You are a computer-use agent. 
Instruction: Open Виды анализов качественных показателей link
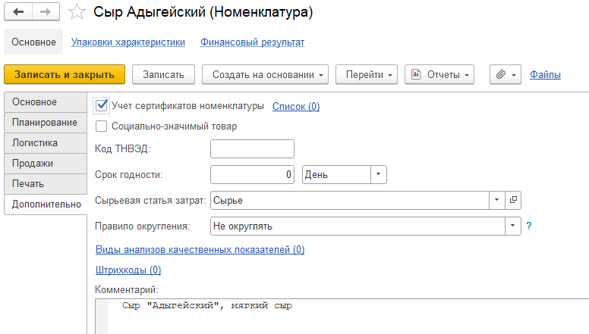pyautogui.click(x=200, y=249)
